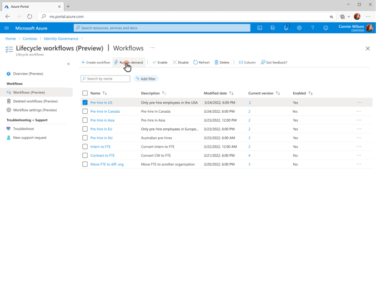Check the Intern to FTE checkbox
Viewport: 376px width, 300px height.
point(85,147)
